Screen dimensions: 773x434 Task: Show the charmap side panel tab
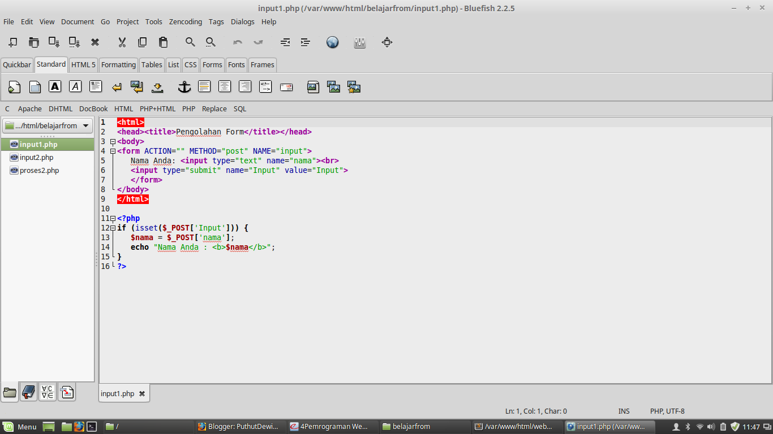[x=48, y=392]
